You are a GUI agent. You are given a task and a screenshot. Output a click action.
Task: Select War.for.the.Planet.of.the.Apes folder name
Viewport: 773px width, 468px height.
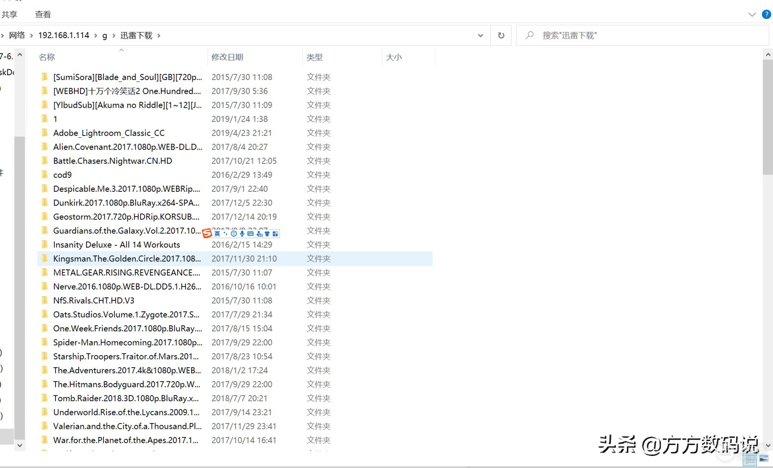point(126,440)
